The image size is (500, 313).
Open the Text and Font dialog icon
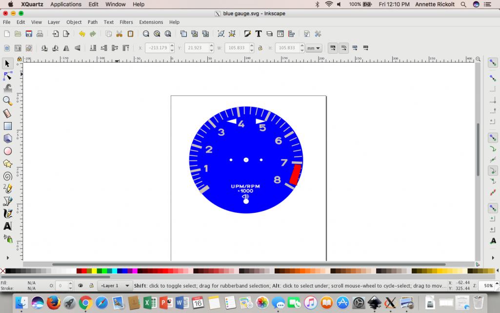pos(259,34)
